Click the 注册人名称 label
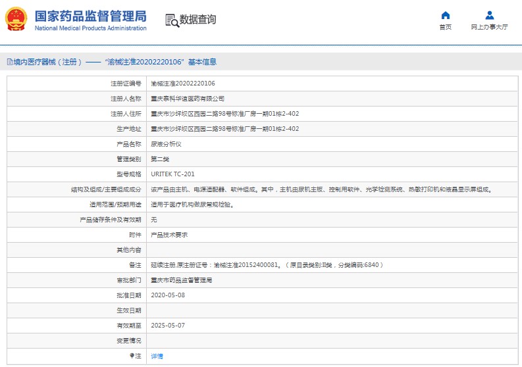The height and width of the screenshot is (367, 522). coord(126,99)
